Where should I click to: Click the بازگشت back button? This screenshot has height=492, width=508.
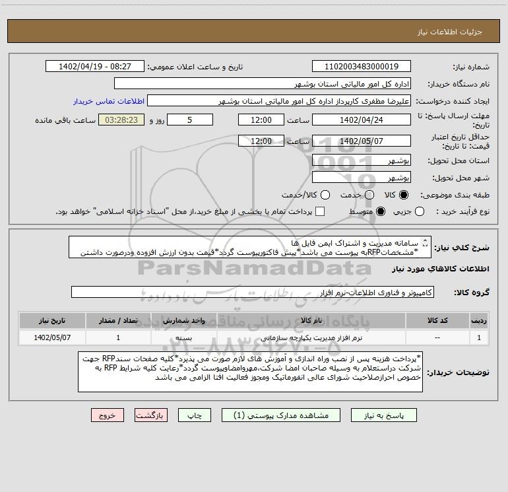tap(151, 415)
